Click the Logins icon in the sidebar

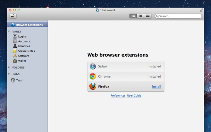[15, 36]
